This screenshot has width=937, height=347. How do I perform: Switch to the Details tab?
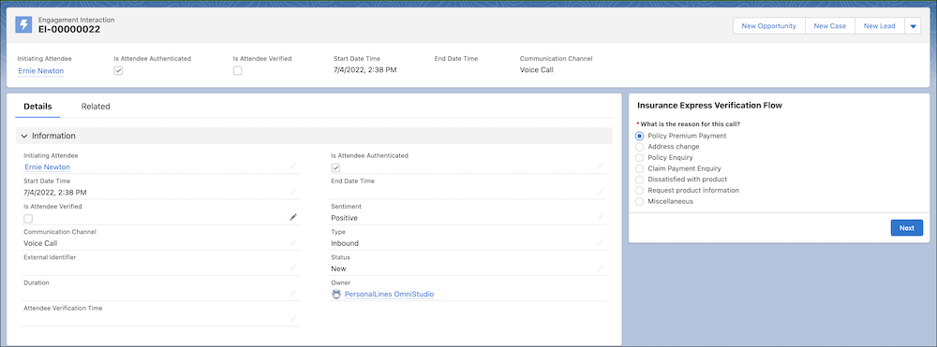(37, 107)
